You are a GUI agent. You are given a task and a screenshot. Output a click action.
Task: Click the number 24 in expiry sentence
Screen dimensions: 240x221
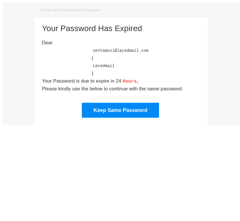[118, 81]
